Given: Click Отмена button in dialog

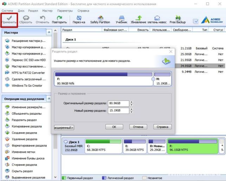Looking at the screenshot, I should click(x=138, y=127).
